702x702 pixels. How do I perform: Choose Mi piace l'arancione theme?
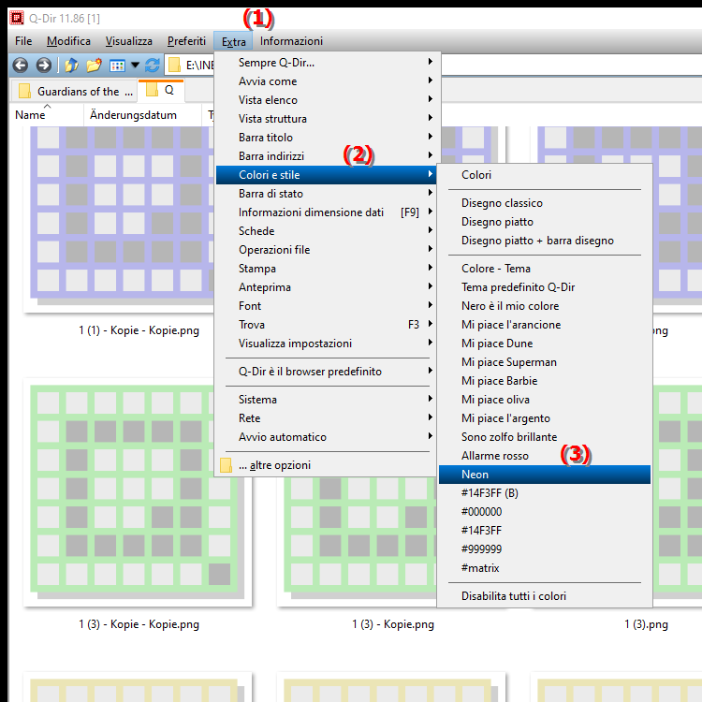click(545, 325)
